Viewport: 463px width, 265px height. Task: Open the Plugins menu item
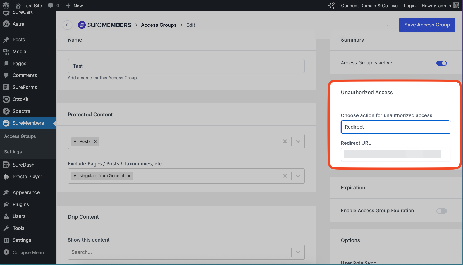21,204
